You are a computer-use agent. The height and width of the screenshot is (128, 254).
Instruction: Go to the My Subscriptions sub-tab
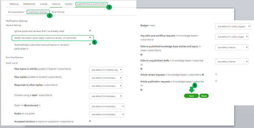16,12
